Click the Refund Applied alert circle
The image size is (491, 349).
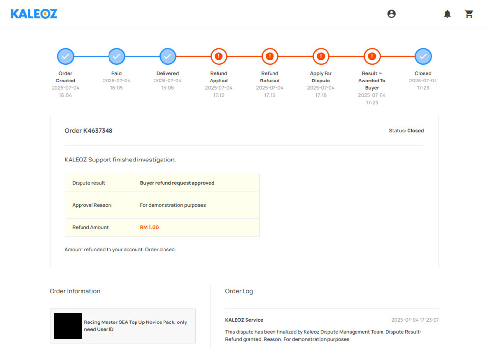218,56
